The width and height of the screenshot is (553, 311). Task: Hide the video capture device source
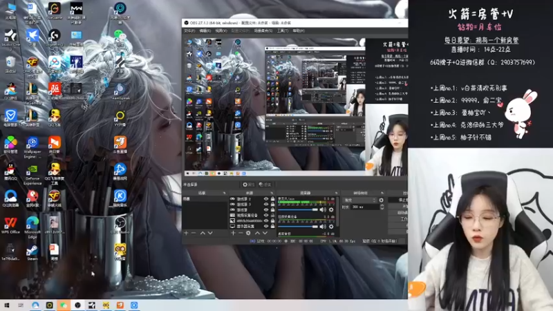pyautogui.click(x=266, y=215)
